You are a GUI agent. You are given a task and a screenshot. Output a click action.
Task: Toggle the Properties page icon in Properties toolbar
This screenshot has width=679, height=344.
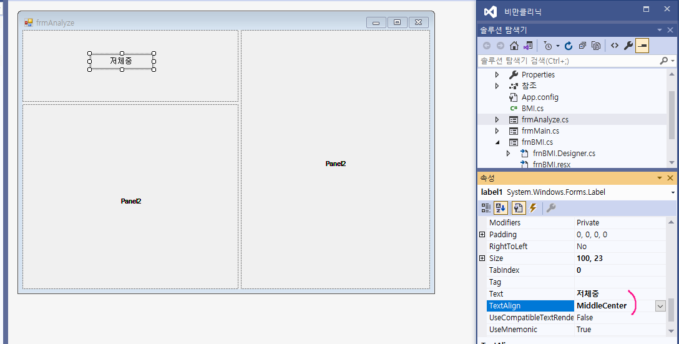tap(519, 208)
